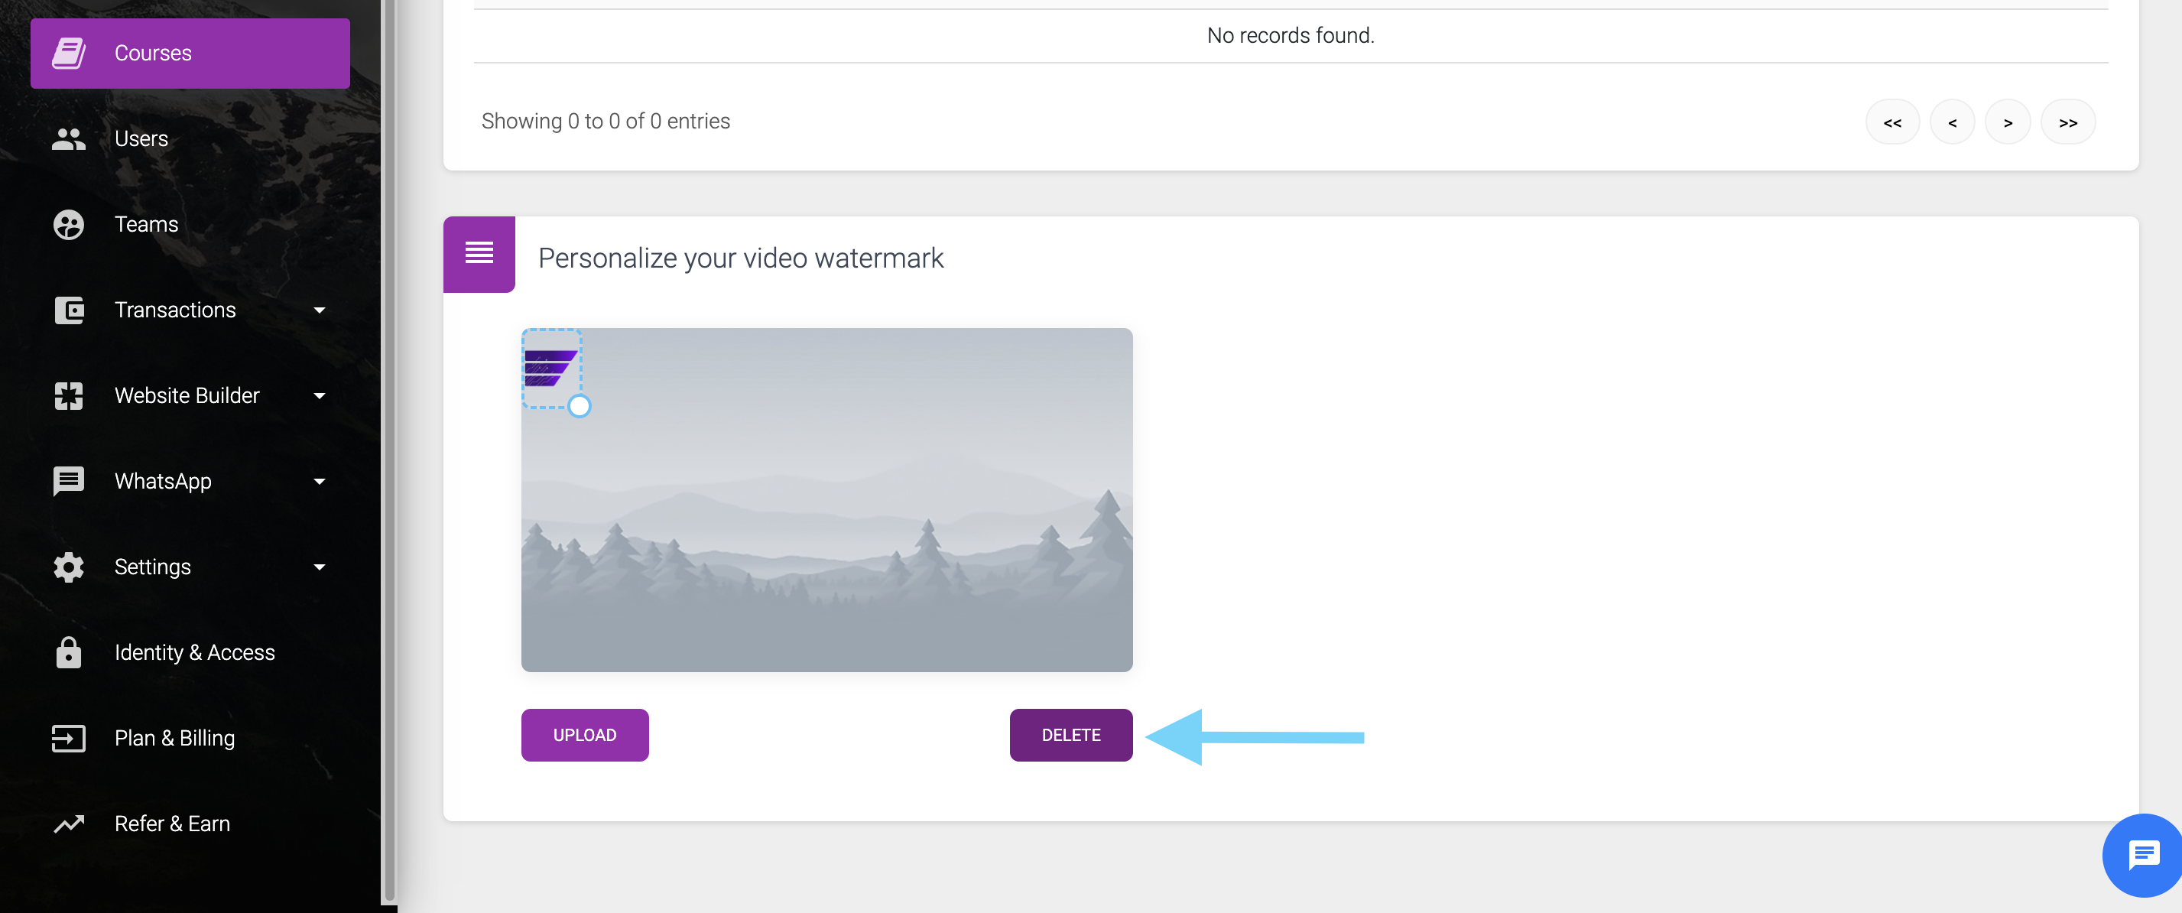The image size is (2182, 913).
Task: Go to last page with >> button
Action: coord(2067,122)
